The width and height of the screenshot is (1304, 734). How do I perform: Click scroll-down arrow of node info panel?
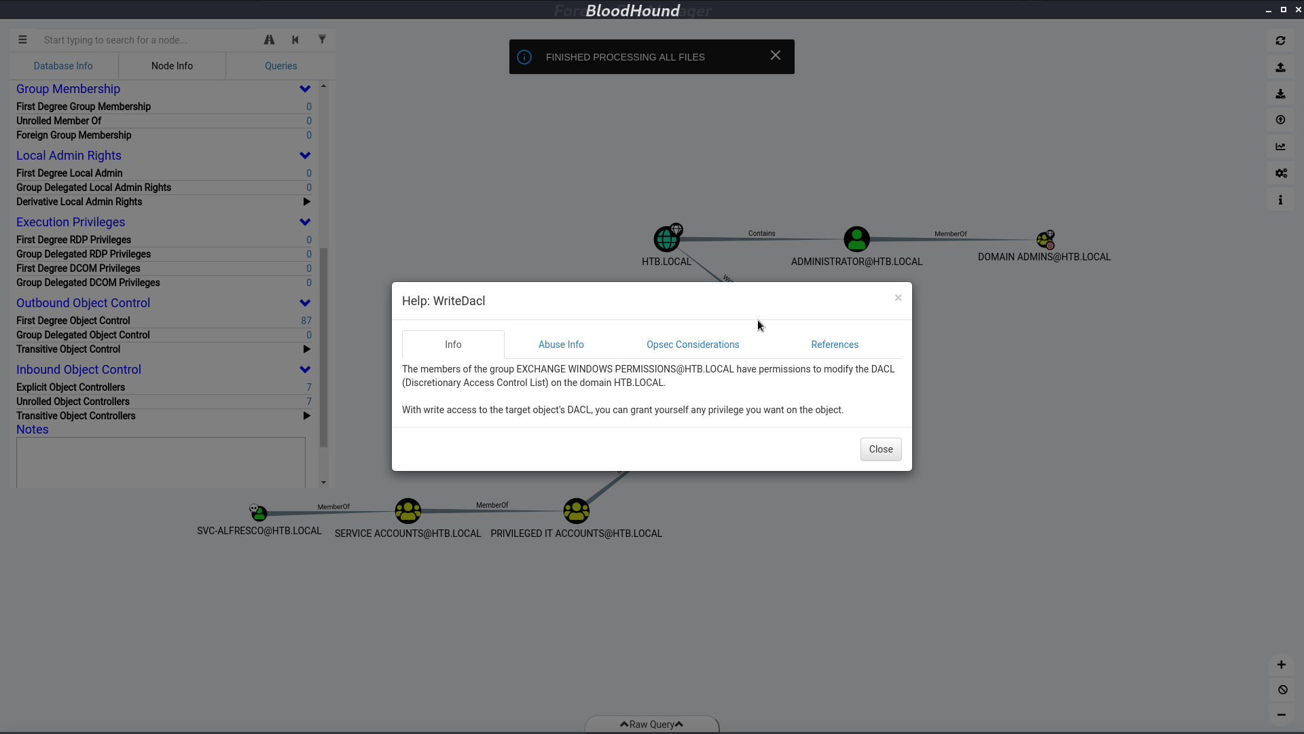(323, 483)
